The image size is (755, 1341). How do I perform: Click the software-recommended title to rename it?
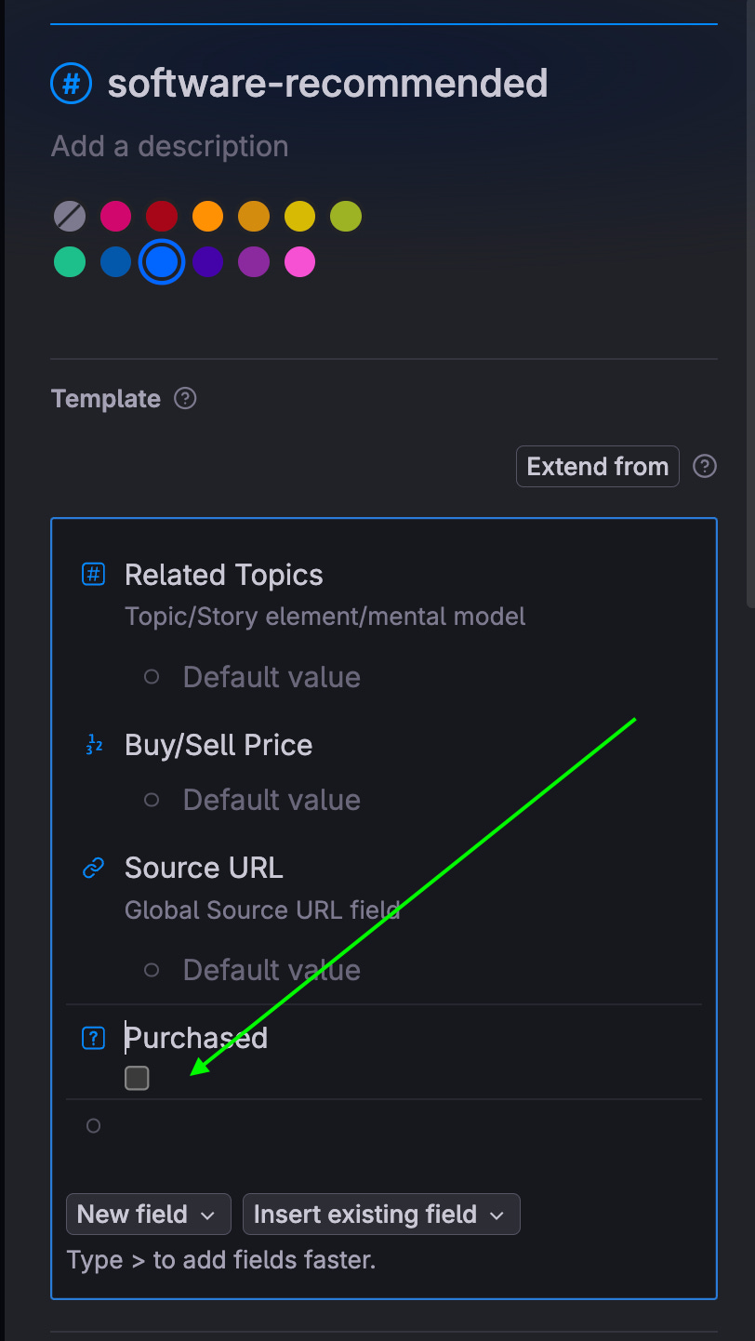pos(328,83)
